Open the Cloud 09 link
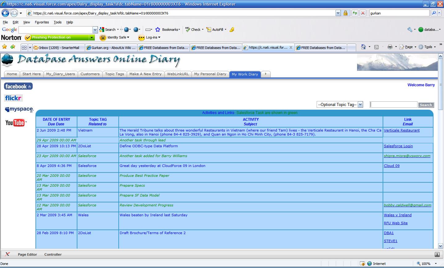This screenshot has height=268, width=444. coord(392,166)
